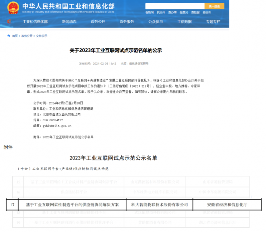This screenshot has height=232, width=266.
Task: Click the project cell 基于工业互联网柔性制造平台的供应链协同解决方案
Action: tap(72, 204)
